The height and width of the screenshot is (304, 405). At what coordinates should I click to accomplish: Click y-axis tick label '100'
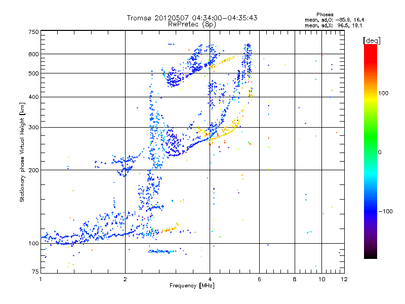point(34,243)
